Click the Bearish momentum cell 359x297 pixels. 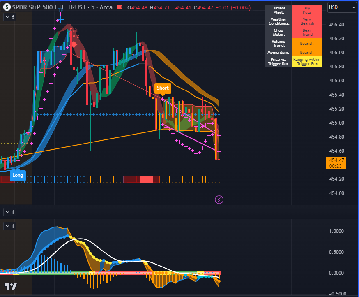[306, 53]
